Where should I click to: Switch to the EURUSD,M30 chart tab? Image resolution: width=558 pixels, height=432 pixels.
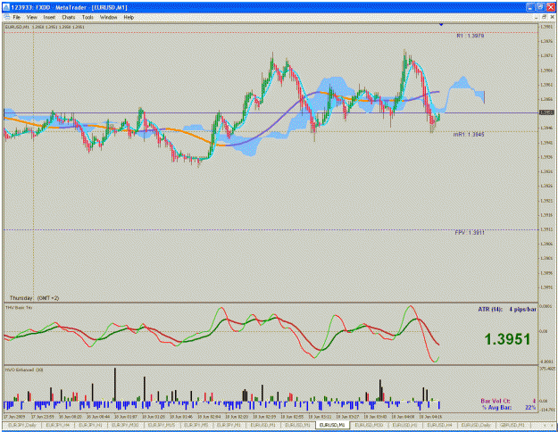tap(369, 425)
